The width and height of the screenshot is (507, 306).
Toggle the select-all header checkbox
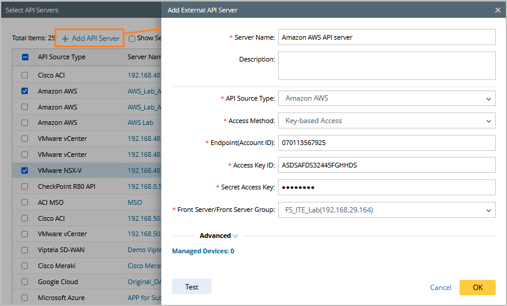[25, 57]
